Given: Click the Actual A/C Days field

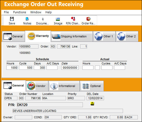Looking at the screenshot, I should 120,68.
